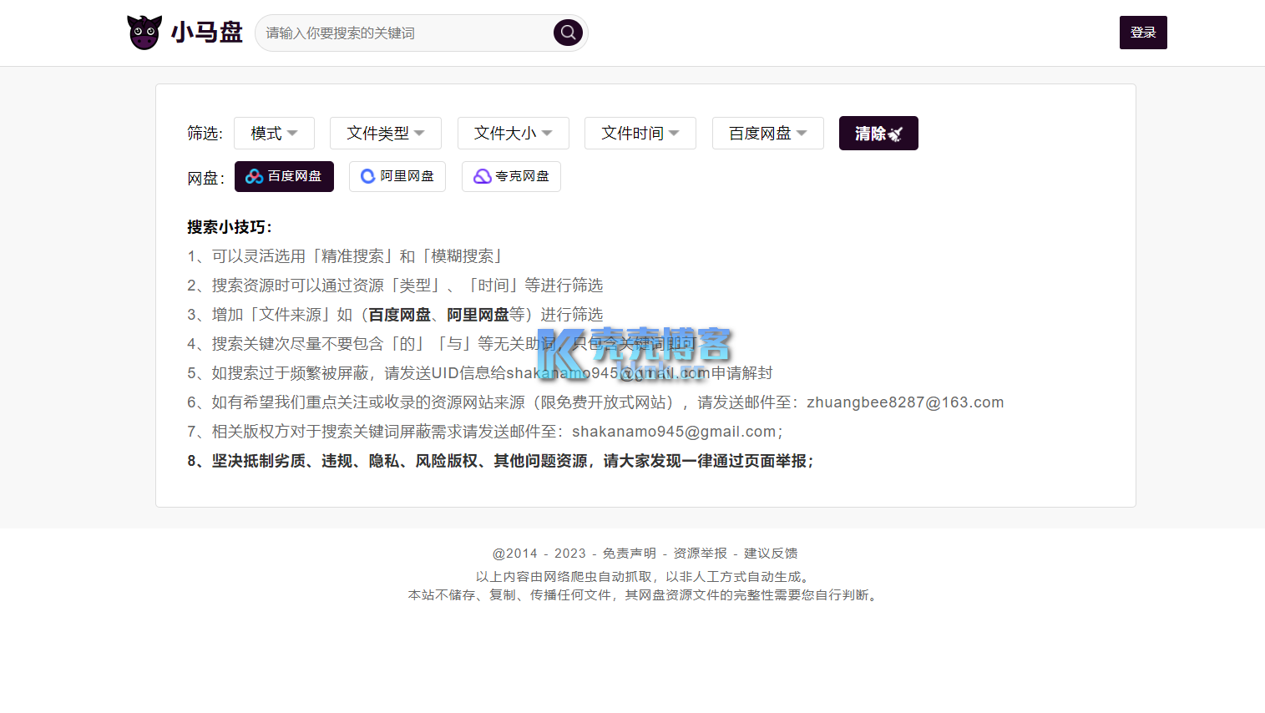The image size is (1265, 713).
Task: Click tip 7 shakanamo945@gmail.com text
Action: 674,432
